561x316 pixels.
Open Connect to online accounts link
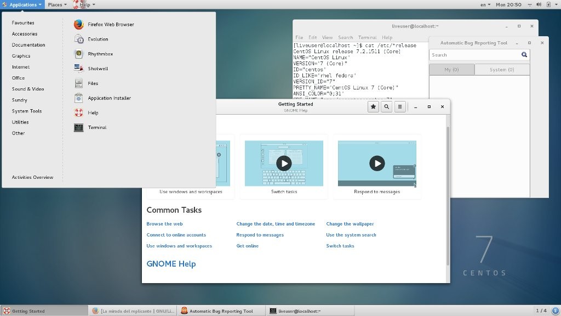point(176,235)
